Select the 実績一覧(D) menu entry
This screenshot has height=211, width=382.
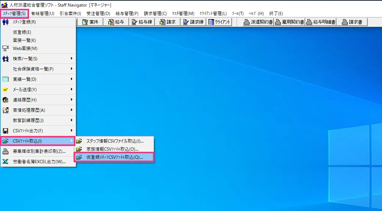click(39, 79)
